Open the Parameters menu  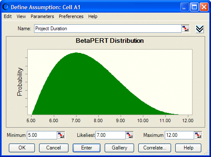click(x=42, y=16)
